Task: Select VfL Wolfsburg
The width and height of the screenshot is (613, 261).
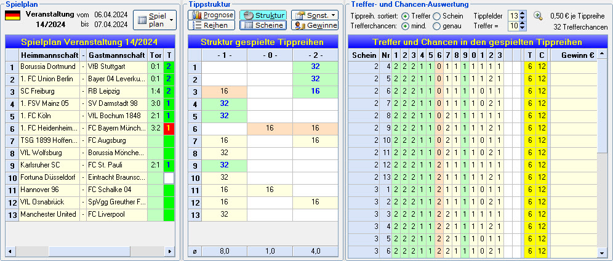Action: tap(49, 153)
